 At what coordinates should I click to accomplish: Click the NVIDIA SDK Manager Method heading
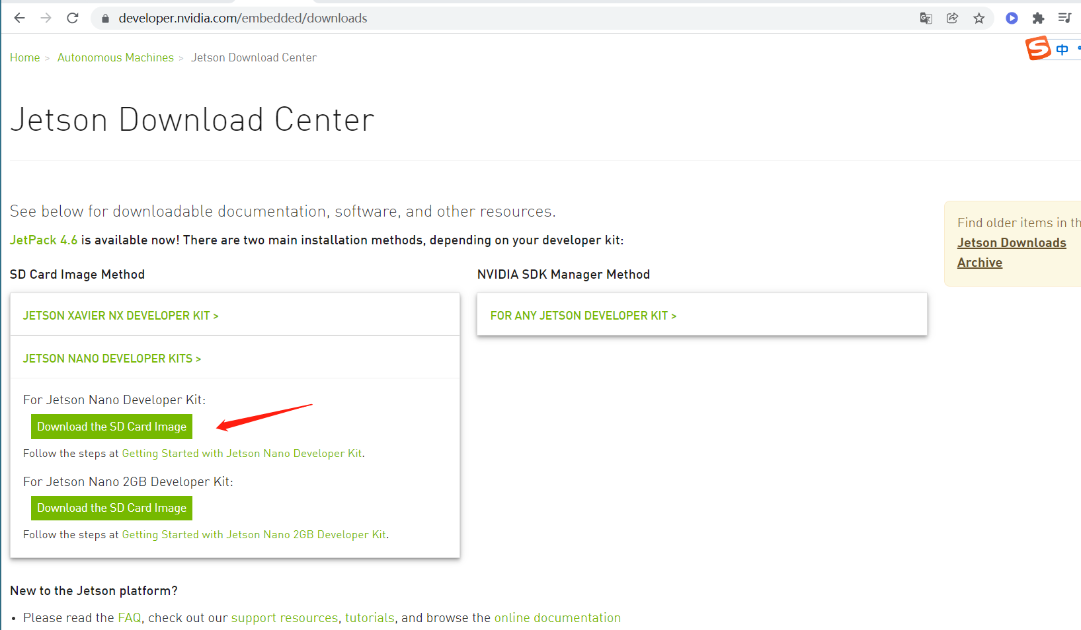pos(563,274)
